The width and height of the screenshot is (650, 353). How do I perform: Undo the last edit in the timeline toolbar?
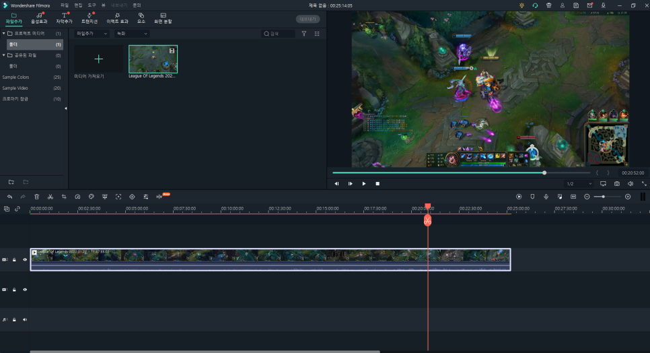pyautogui.click(x=9, y=197)
